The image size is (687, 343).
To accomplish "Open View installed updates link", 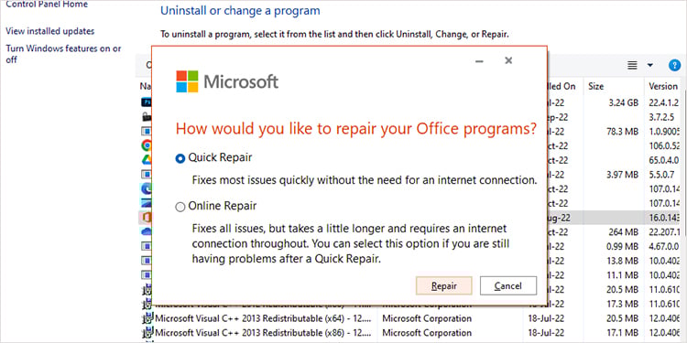I will click(50, 31).
